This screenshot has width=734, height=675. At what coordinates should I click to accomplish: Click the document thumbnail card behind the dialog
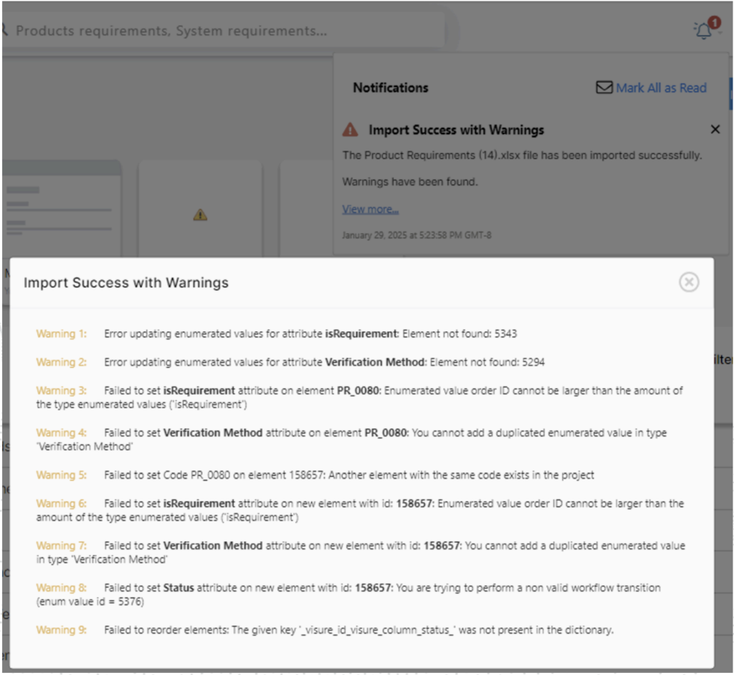(62, 209)
